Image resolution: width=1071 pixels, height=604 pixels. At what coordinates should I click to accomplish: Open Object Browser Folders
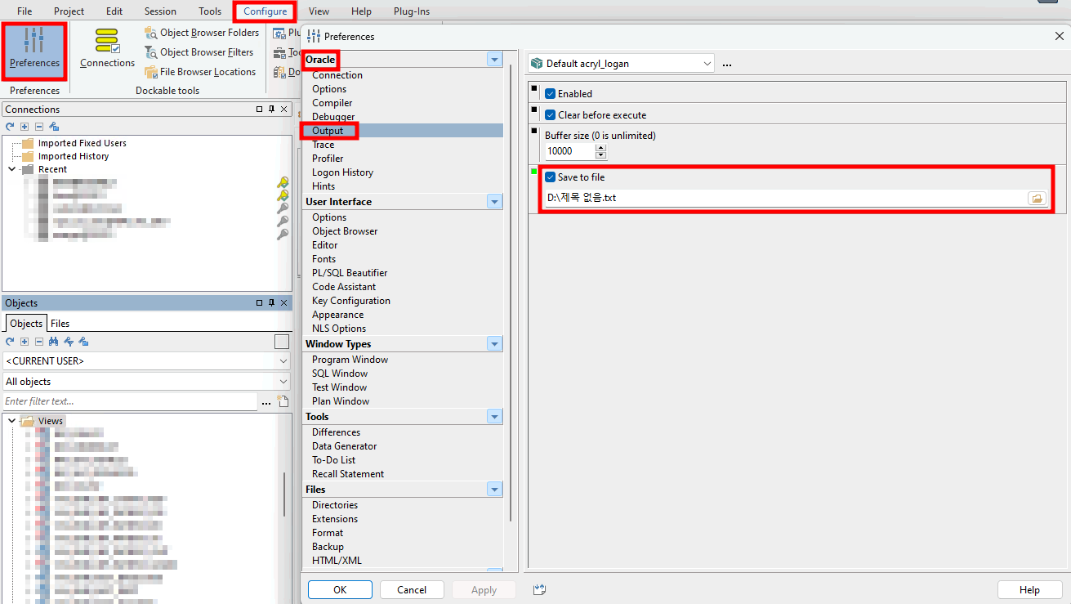(202, 33)
